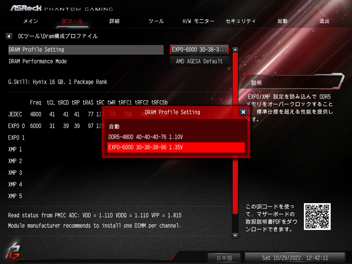Click the date and time display

pyautogui.click(x=295, y=258)
